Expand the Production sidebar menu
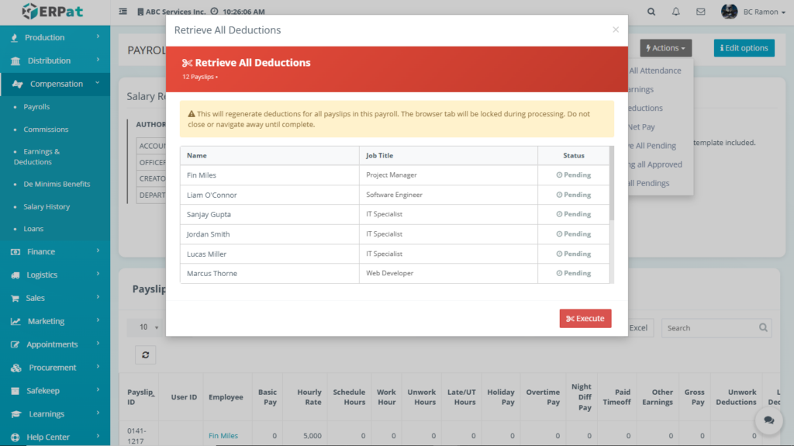 click(54, 37)
